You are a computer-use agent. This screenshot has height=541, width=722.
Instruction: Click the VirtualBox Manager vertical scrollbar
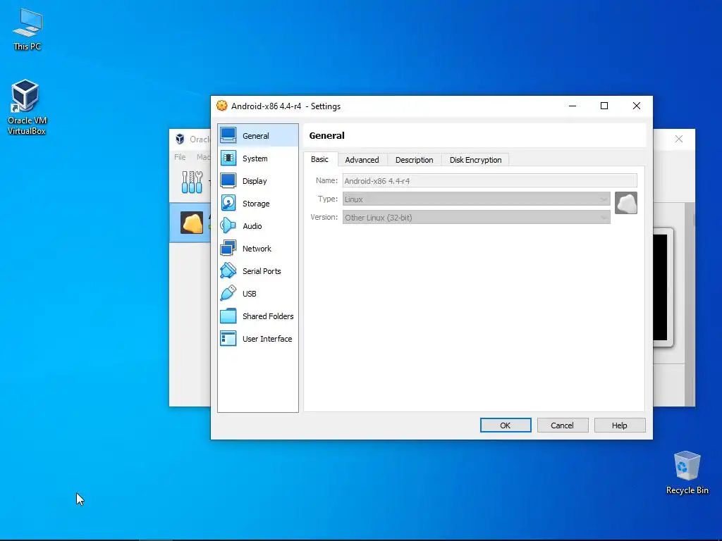[690, 304]
